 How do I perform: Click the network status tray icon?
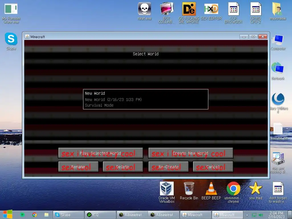click(x=254, y=215)
